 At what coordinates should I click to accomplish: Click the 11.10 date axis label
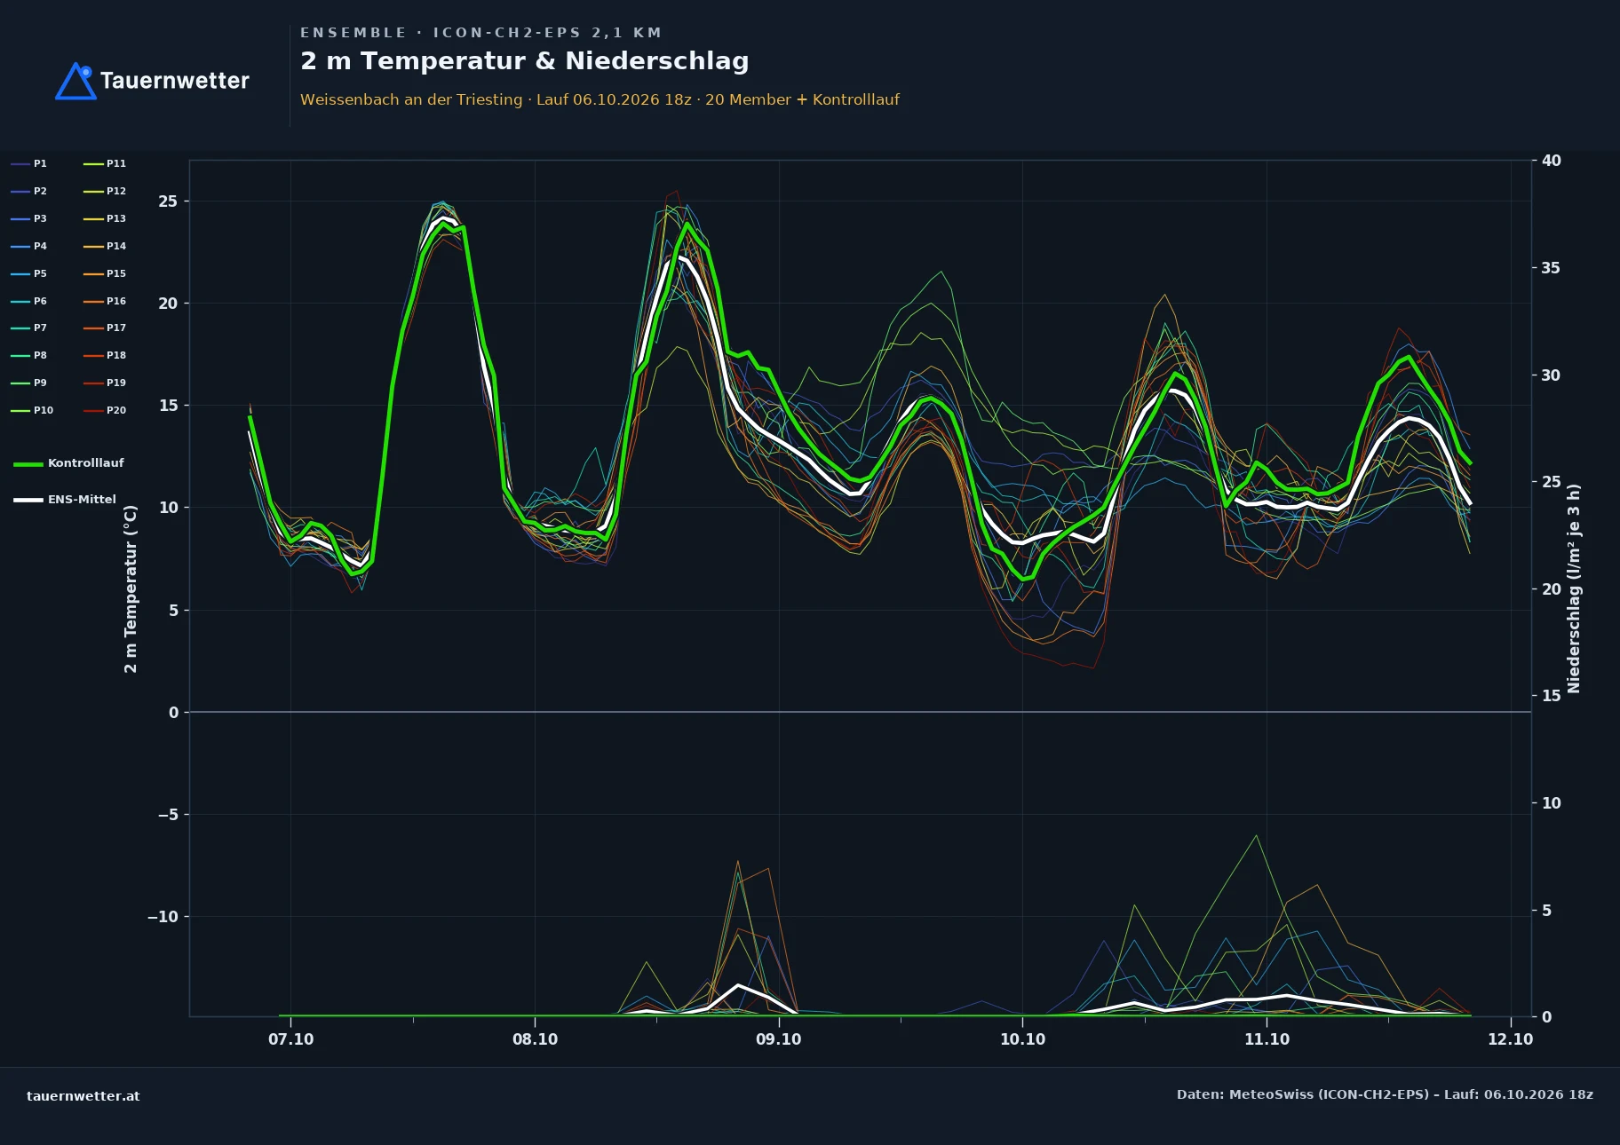1267,1039
